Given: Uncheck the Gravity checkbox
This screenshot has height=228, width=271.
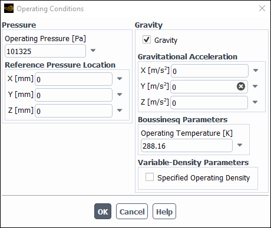Looking at the screenshot, I should [x=147, y=39].
